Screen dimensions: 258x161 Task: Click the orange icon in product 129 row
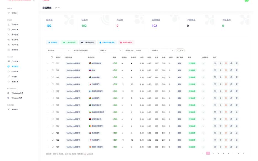pyautogui.click(x=226, y=91)
